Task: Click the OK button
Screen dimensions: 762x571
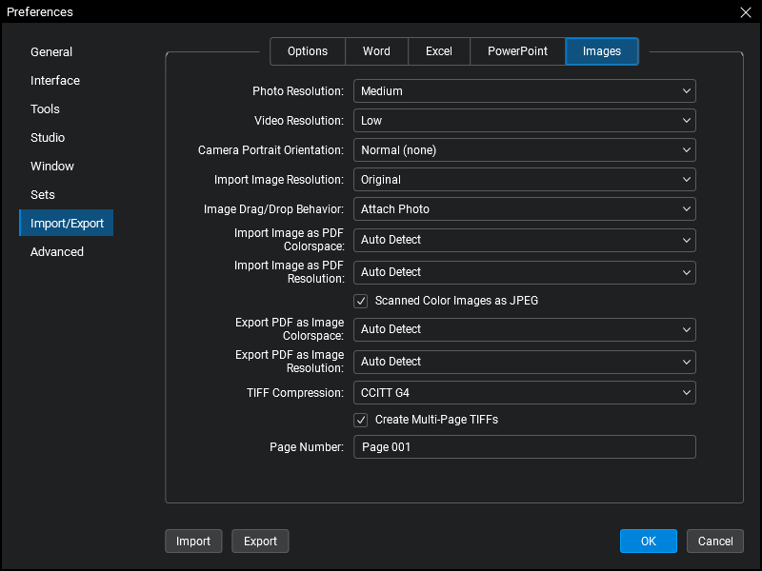Action: (x=648, y=541)
